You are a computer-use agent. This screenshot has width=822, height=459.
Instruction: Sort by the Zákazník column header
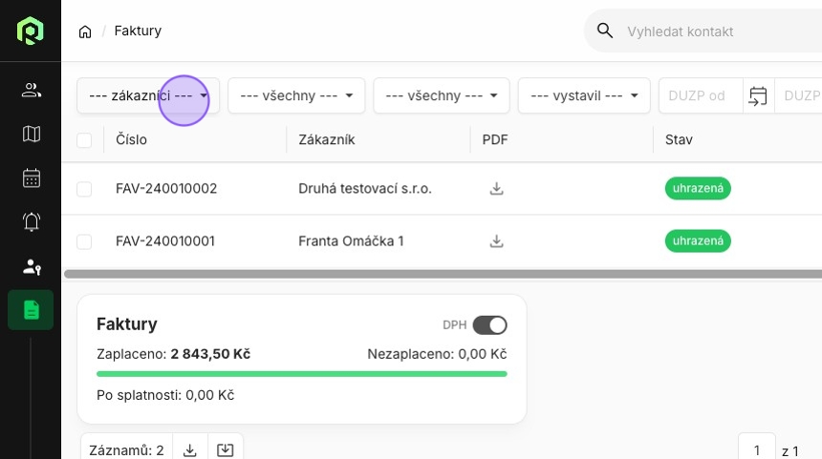tap(327, 140)
